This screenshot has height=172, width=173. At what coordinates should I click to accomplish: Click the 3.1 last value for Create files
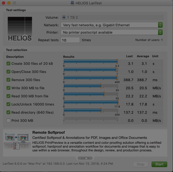click(x=131, y=63)
